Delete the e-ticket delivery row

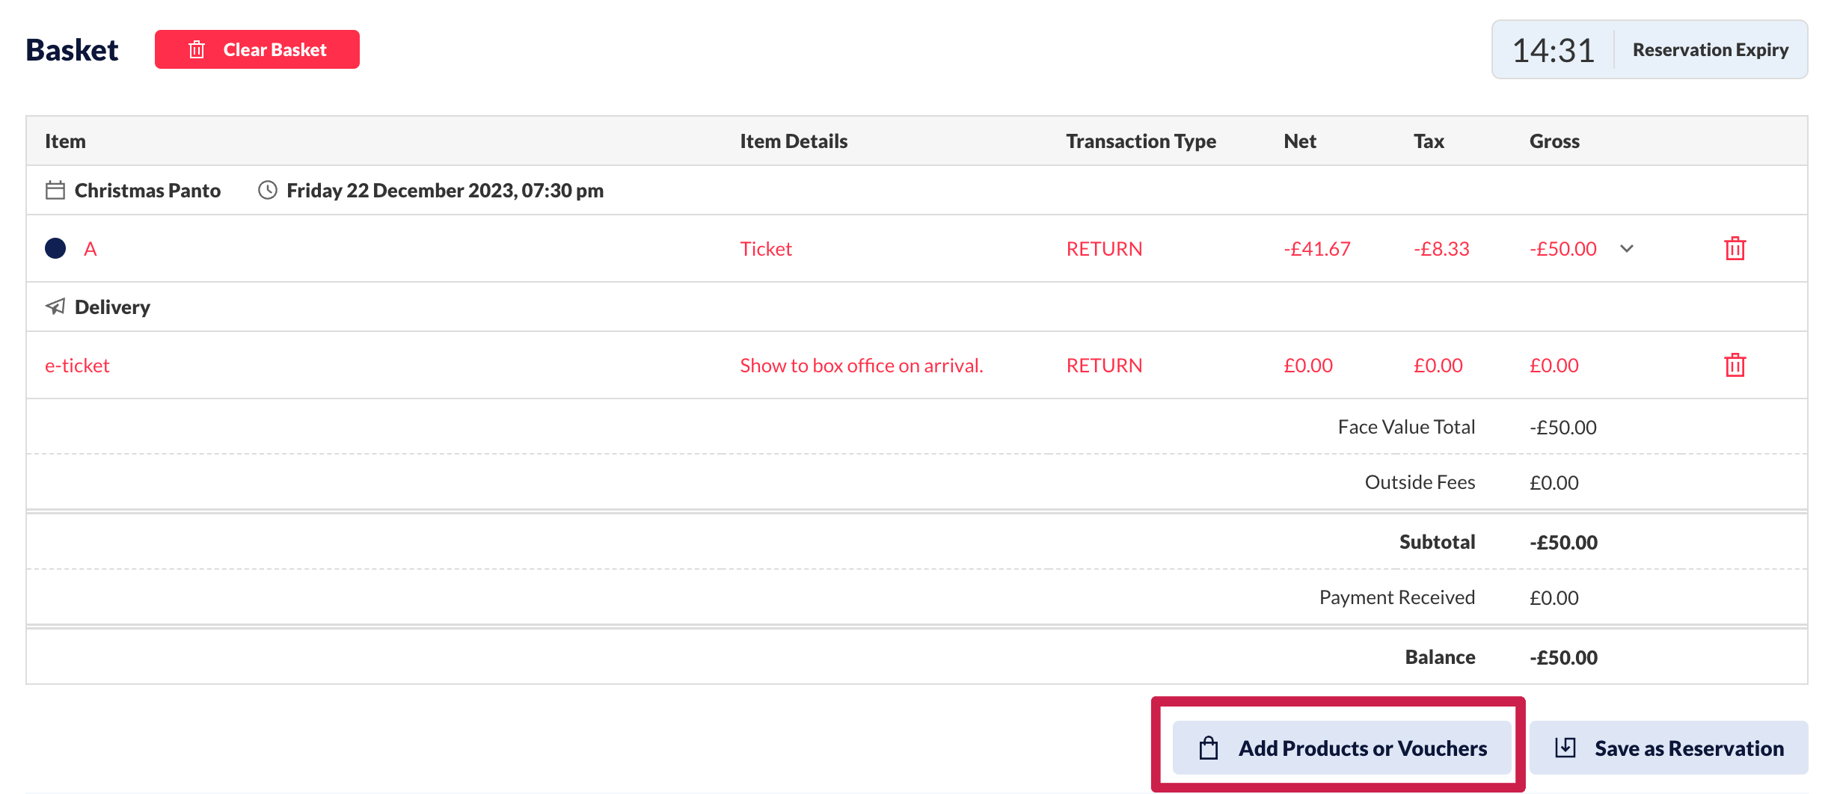[x=1735, y=365]
